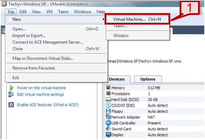Select the Sound Card label
Image resolution: width=205 pixels, height=140 pixels.
(x=121, y=129)
